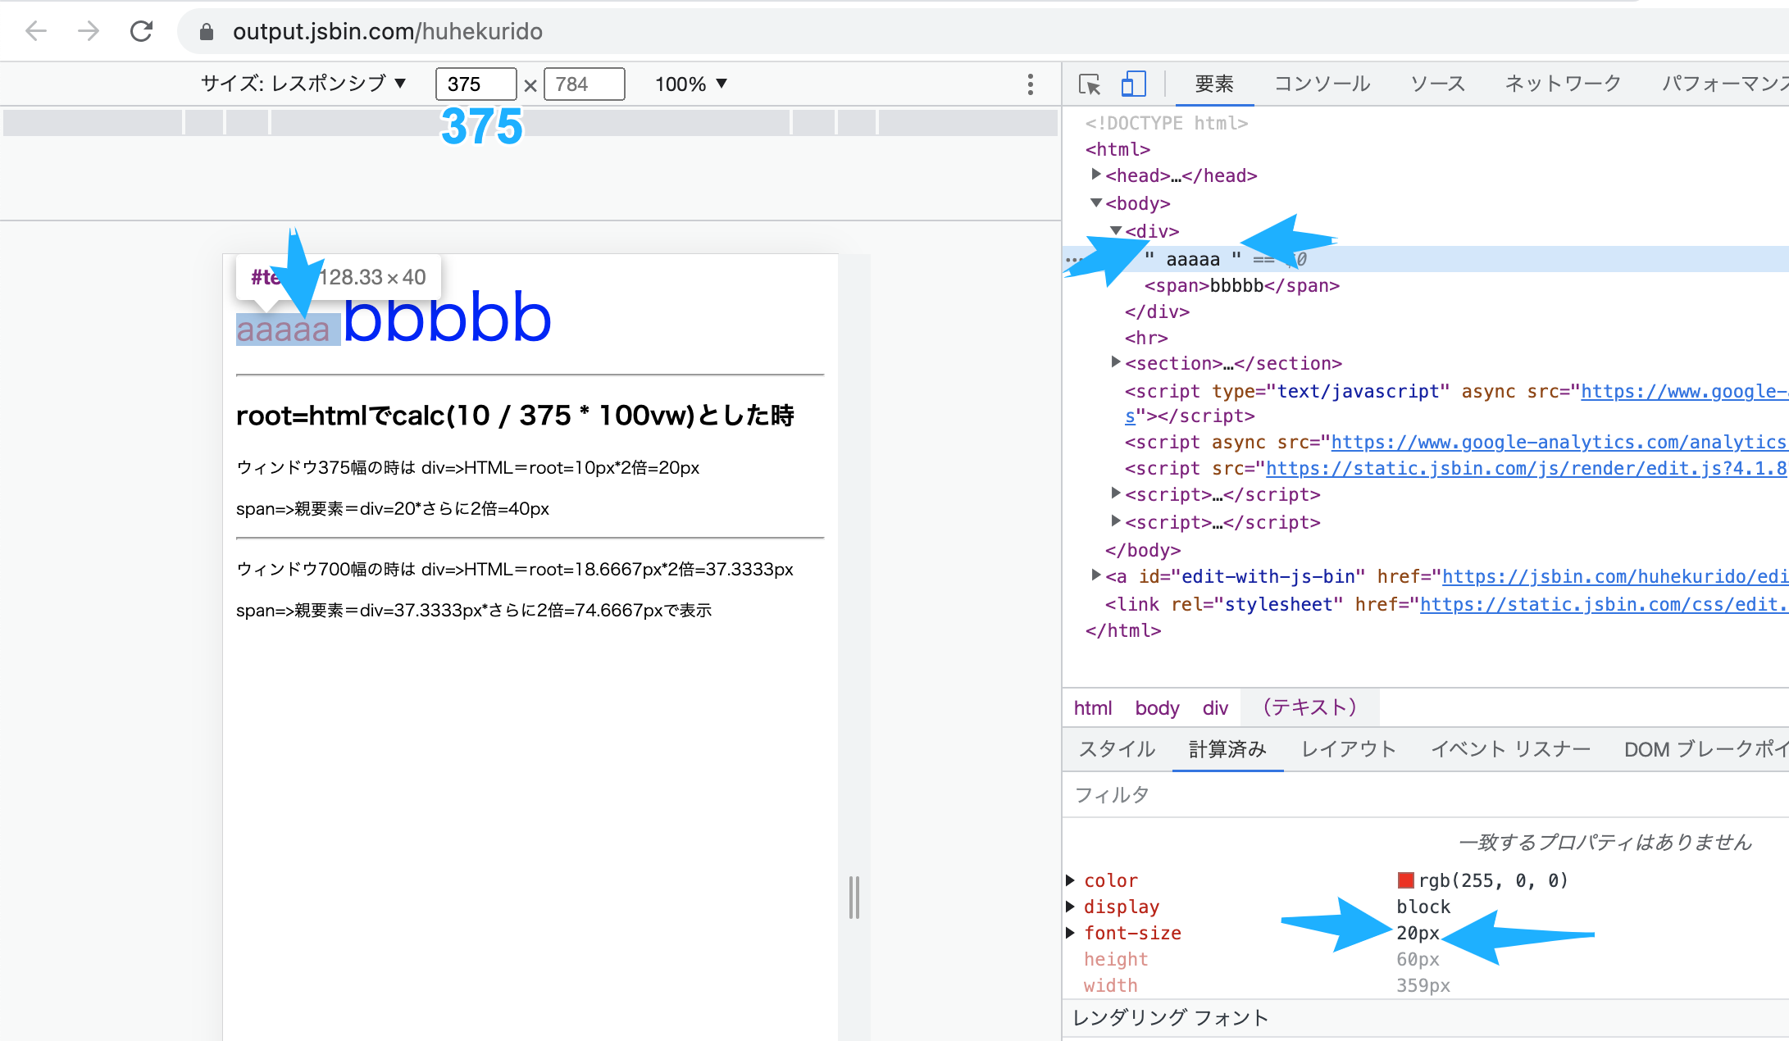Expand the first collapsed script node
Viewport: 1789px width, 1041px height.
click(1115, 493)
